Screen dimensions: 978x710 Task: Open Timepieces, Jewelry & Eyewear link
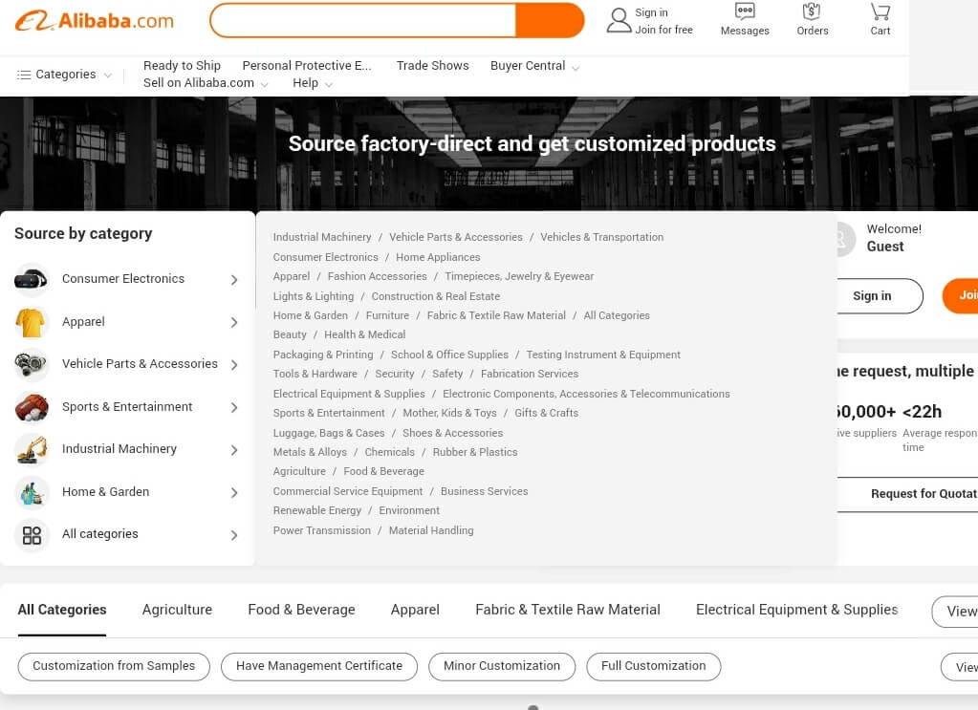point(519,277)
